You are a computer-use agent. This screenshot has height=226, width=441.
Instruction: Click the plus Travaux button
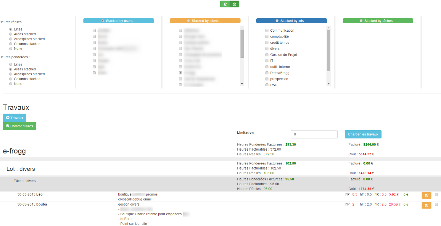tap(15, 118)
